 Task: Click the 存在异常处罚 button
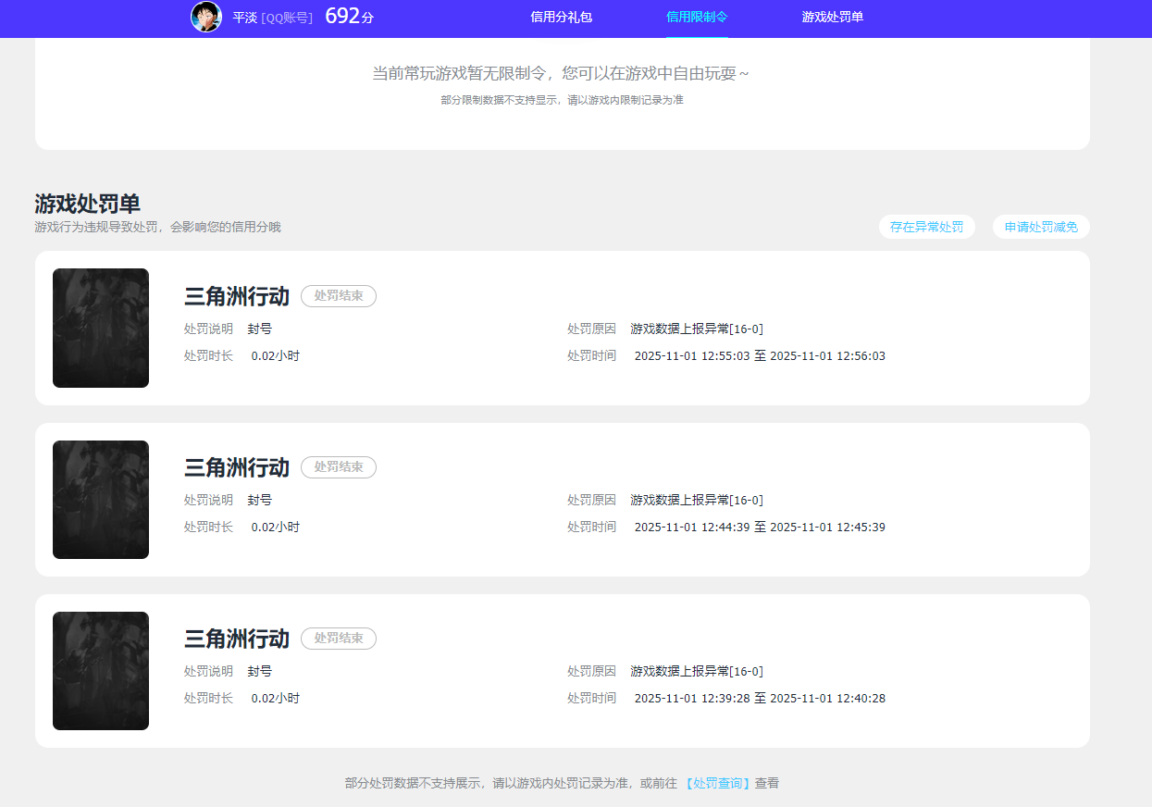click(926, 227)
